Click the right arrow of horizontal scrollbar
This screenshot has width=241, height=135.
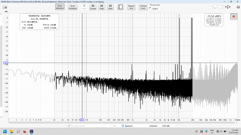coord(237,122)
